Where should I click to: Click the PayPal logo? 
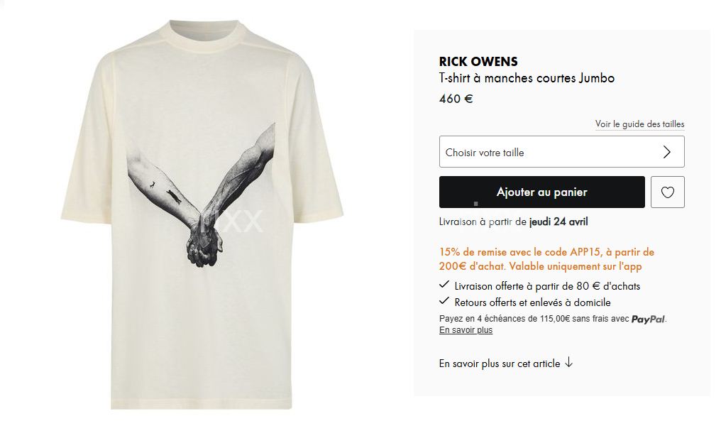648,319
